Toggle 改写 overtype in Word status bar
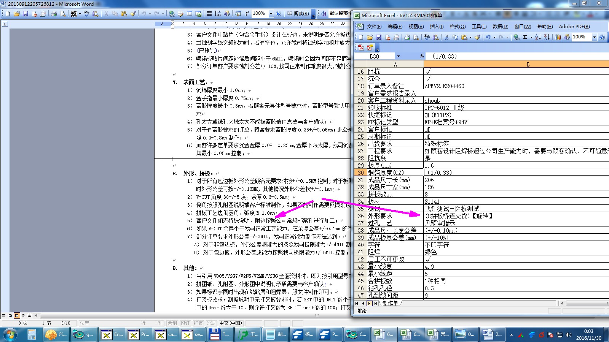609x342 pixels. (x=210, y=323)
